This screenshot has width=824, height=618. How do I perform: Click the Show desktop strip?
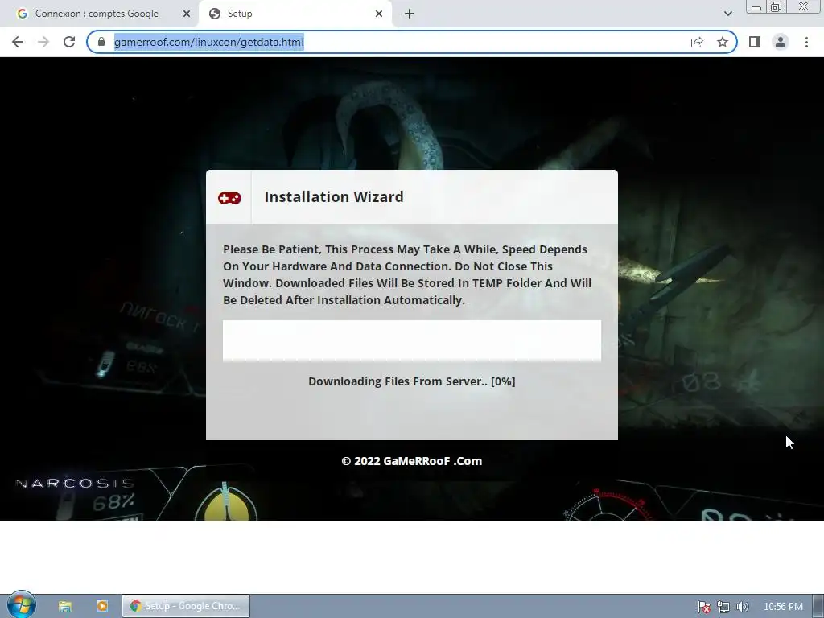(818, 606)
